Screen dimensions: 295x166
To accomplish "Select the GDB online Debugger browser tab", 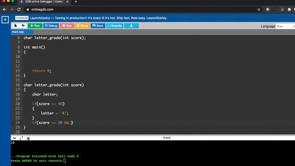I will 44,2.
